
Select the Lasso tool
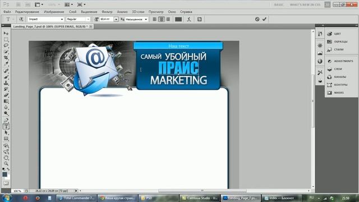(6, 45)
